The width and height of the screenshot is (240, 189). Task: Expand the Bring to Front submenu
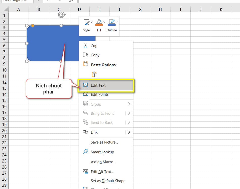pyautogui.click(x=129, y=113)
